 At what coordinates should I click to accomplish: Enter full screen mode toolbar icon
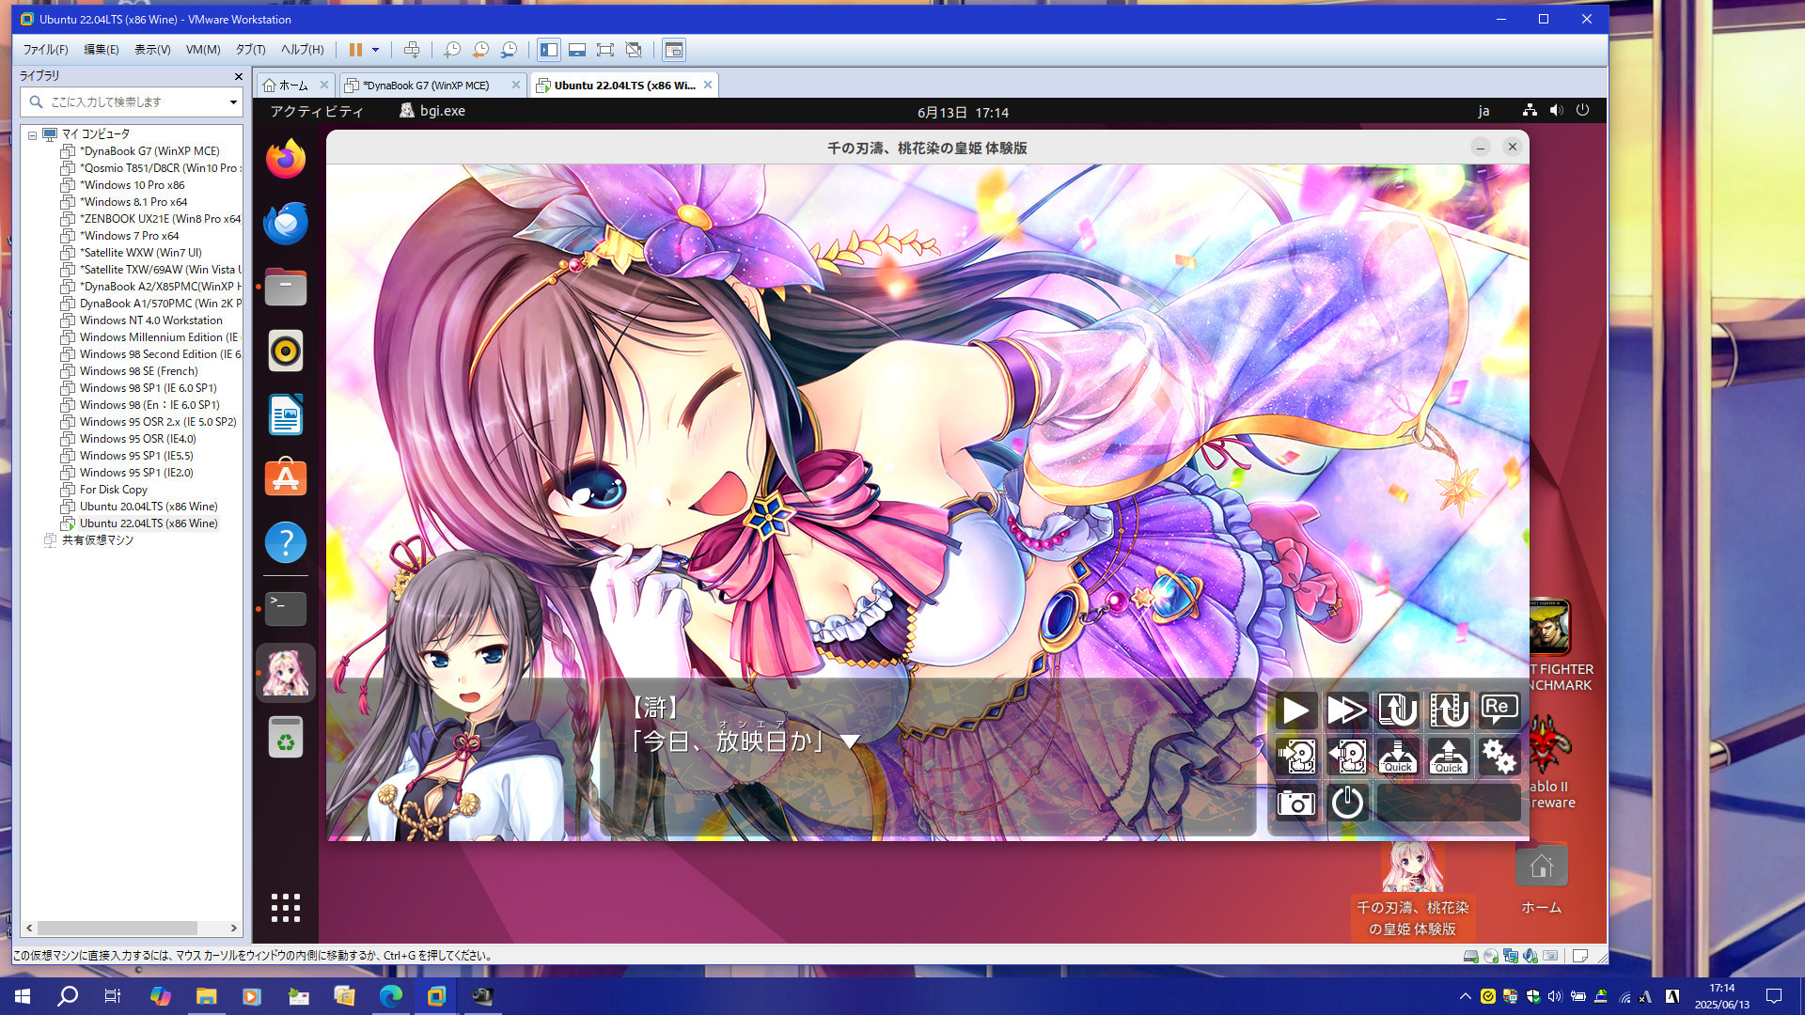coord(605,50)
